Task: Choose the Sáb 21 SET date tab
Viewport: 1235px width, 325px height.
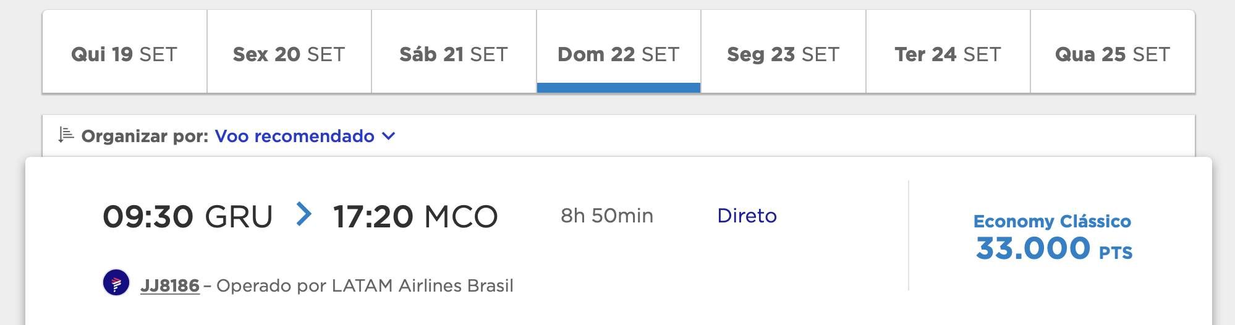Action: [x=454, y=52]
